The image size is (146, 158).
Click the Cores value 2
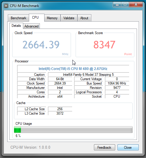[60, 92]
